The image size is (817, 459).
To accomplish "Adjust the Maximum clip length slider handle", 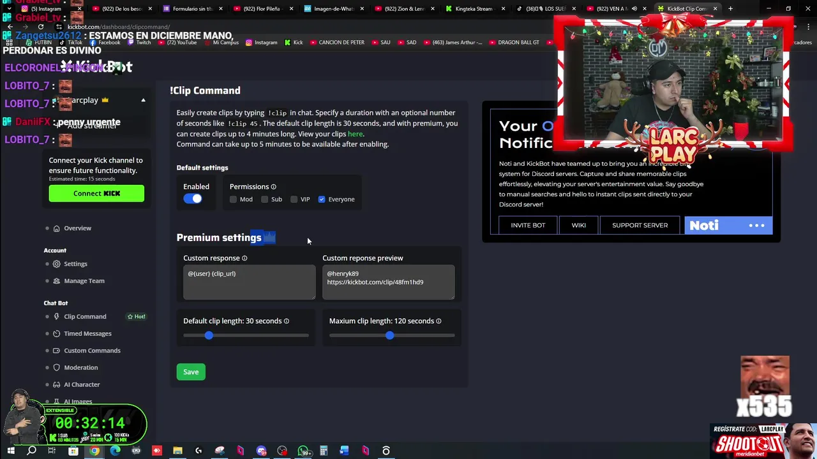I will [x=389, y=335].
